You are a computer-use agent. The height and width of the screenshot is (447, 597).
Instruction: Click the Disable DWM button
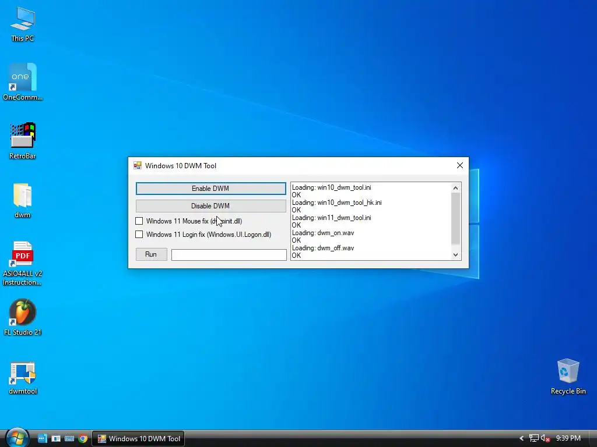(210, 206)
